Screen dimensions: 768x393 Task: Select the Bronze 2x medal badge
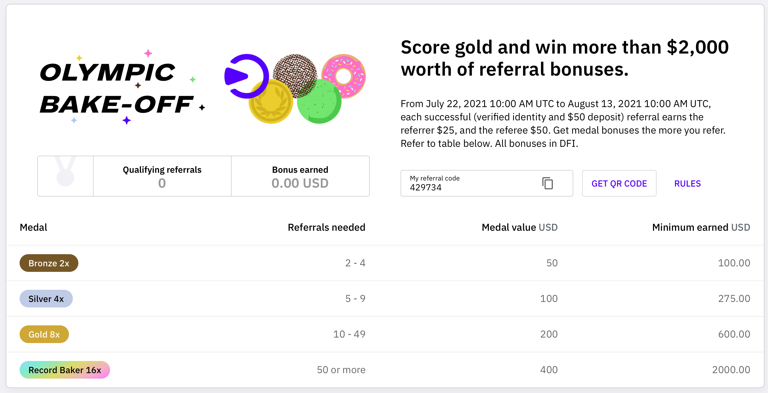coord(49,263)
